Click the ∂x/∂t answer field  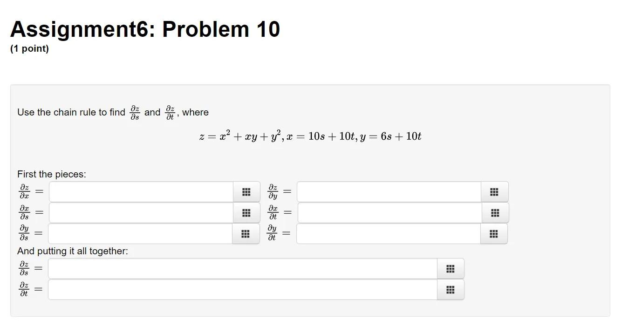388,212
